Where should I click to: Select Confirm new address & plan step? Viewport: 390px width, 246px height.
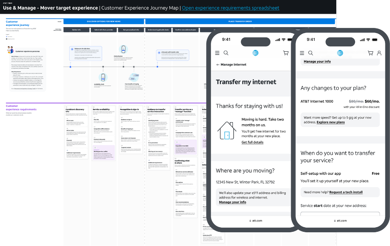(x=185, y=30)
